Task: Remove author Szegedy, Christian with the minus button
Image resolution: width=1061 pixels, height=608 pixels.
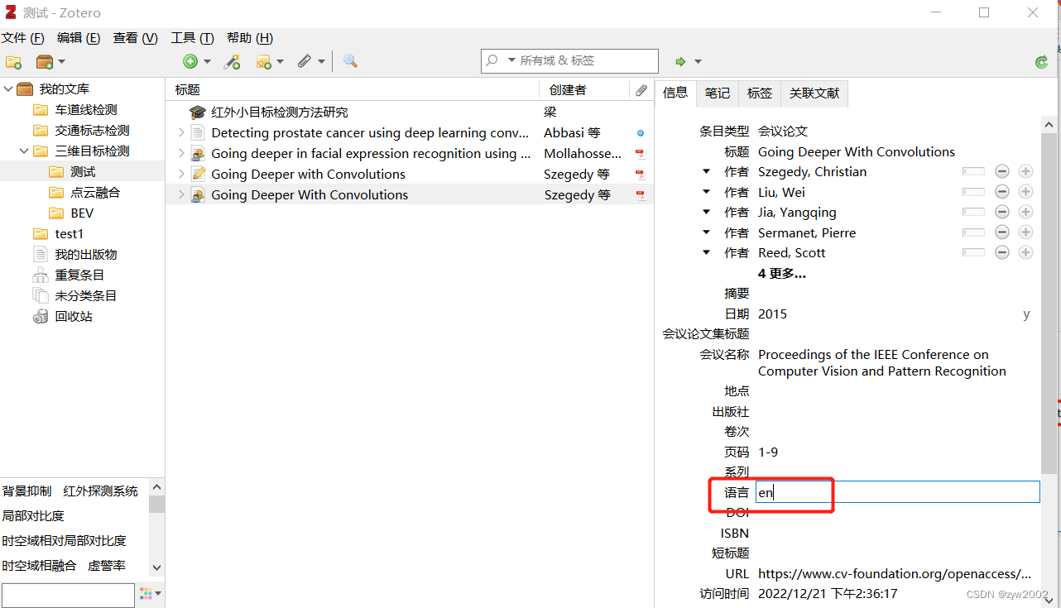Action: click(1002, 171)
